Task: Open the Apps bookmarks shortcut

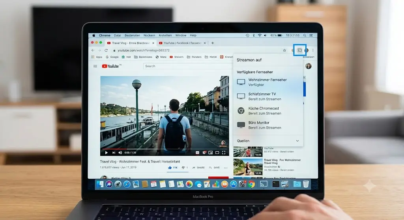Action: pos(97,57)
